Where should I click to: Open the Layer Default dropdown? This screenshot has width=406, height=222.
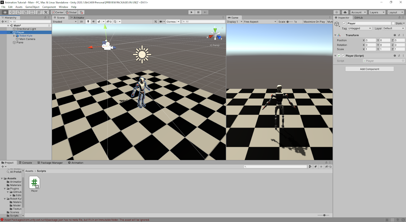click(x=394, y=28)
